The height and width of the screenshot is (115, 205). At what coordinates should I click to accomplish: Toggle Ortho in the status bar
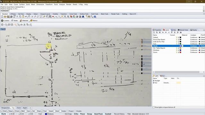click(x=76, y=114)
